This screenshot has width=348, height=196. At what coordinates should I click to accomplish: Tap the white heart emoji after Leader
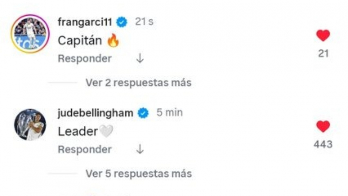click(106, 132)
